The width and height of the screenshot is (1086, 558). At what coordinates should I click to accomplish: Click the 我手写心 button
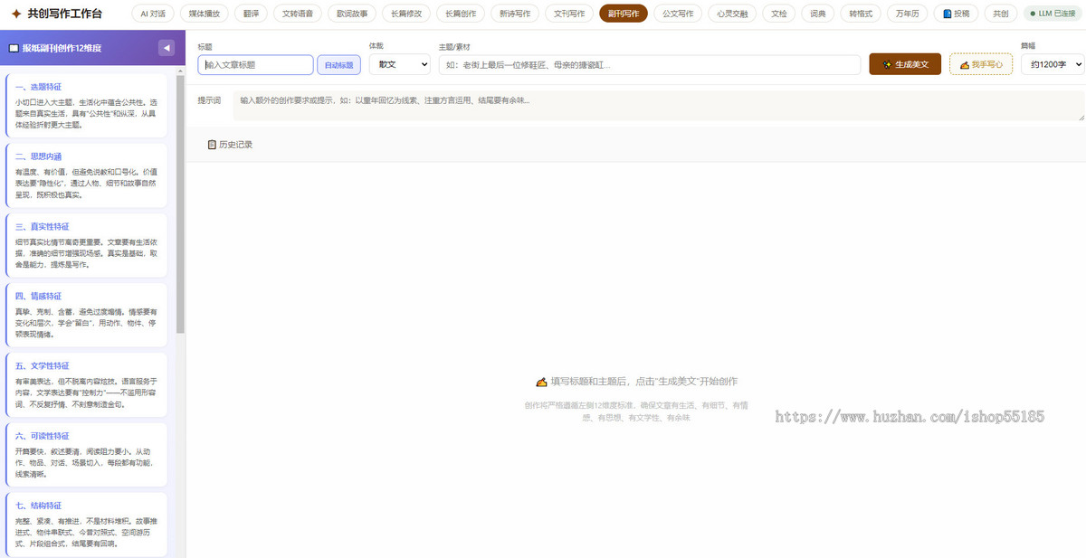[981, 64]
